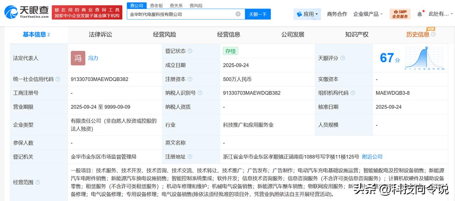Click the 核准日期 2025-09-24 value
This screenshot has height=201, width=455.
click(x=389, y=107)
